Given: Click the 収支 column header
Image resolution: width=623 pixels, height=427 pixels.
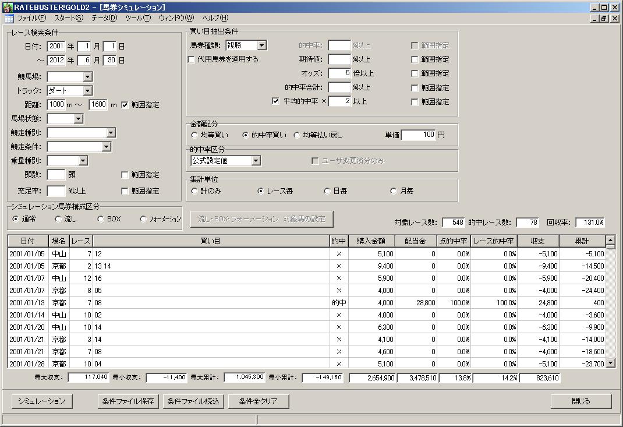Looking at the screenshot, I should pos(538,241).
